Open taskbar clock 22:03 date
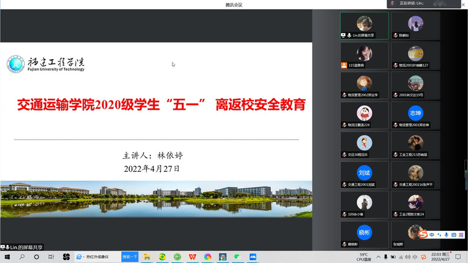 click(x=441, y=257)
